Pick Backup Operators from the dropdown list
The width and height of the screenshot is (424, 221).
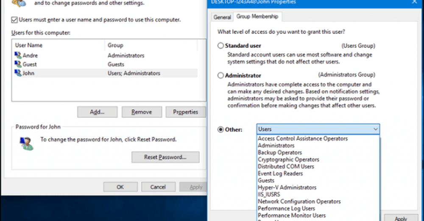(280, 153)
